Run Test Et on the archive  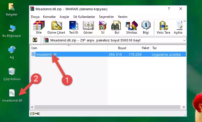(x=74, y=27)
